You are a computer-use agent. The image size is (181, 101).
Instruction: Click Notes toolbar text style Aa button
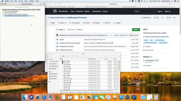pyautogui.click(x=19, y=4)
